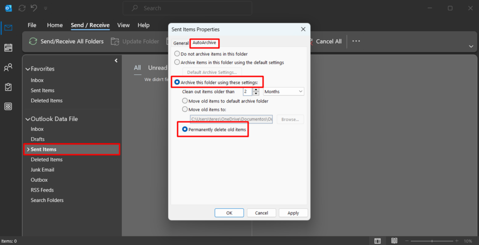Switch to Reading view in status bar

[x=395, y=241]
